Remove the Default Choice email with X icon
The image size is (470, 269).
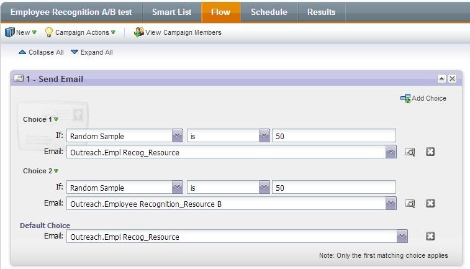pos(430,237)
